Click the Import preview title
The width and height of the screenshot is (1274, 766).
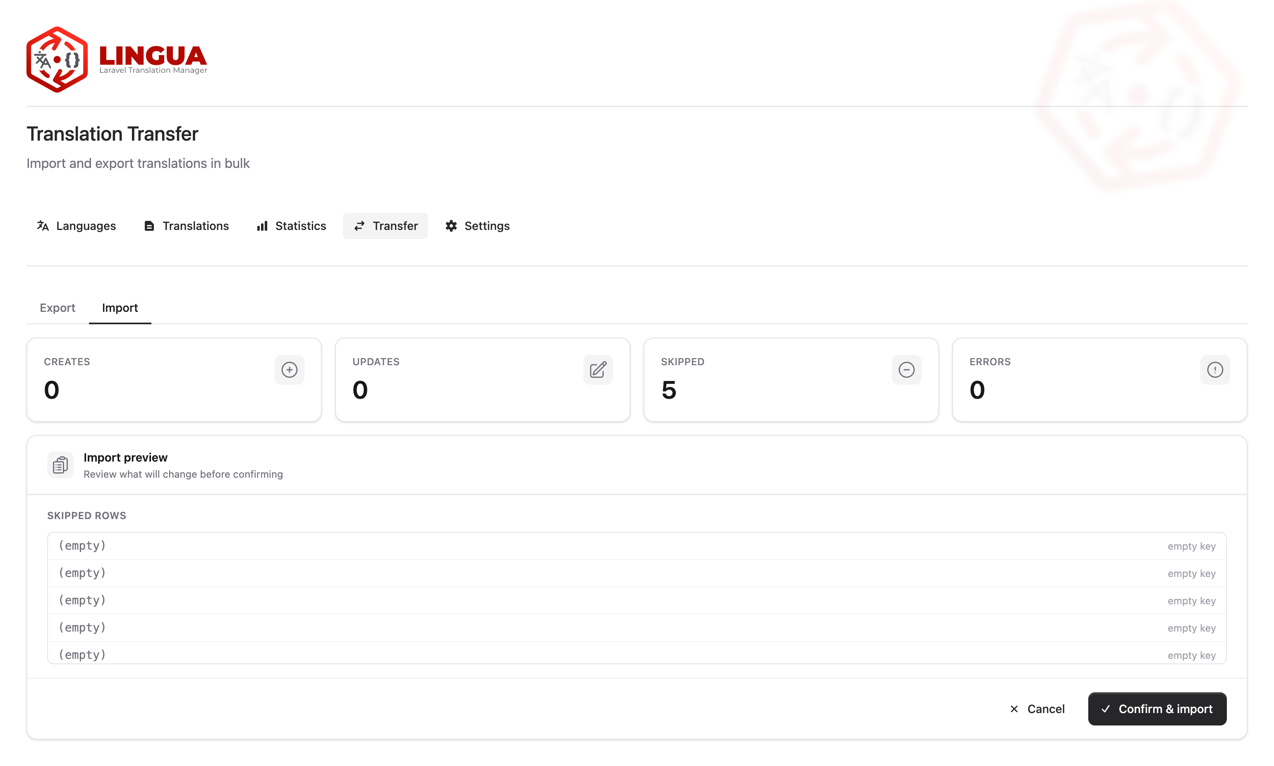click(x=125, y=457)
